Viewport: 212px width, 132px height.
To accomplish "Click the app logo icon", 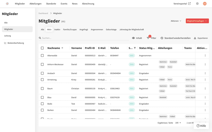I will [x=7, y=4].
